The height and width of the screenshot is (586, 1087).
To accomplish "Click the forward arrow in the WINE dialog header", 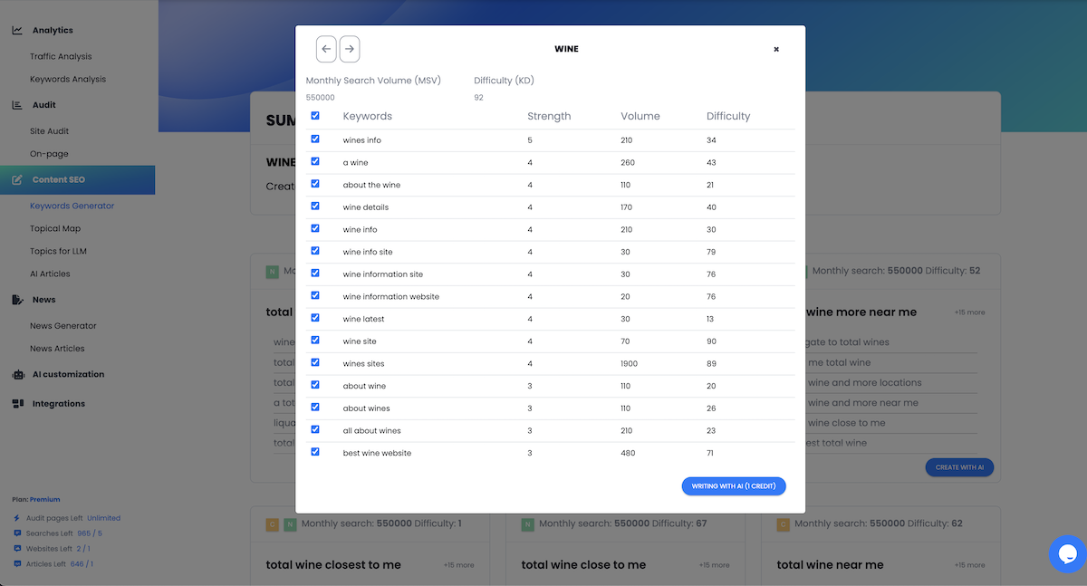I will [x=350, y=49].
